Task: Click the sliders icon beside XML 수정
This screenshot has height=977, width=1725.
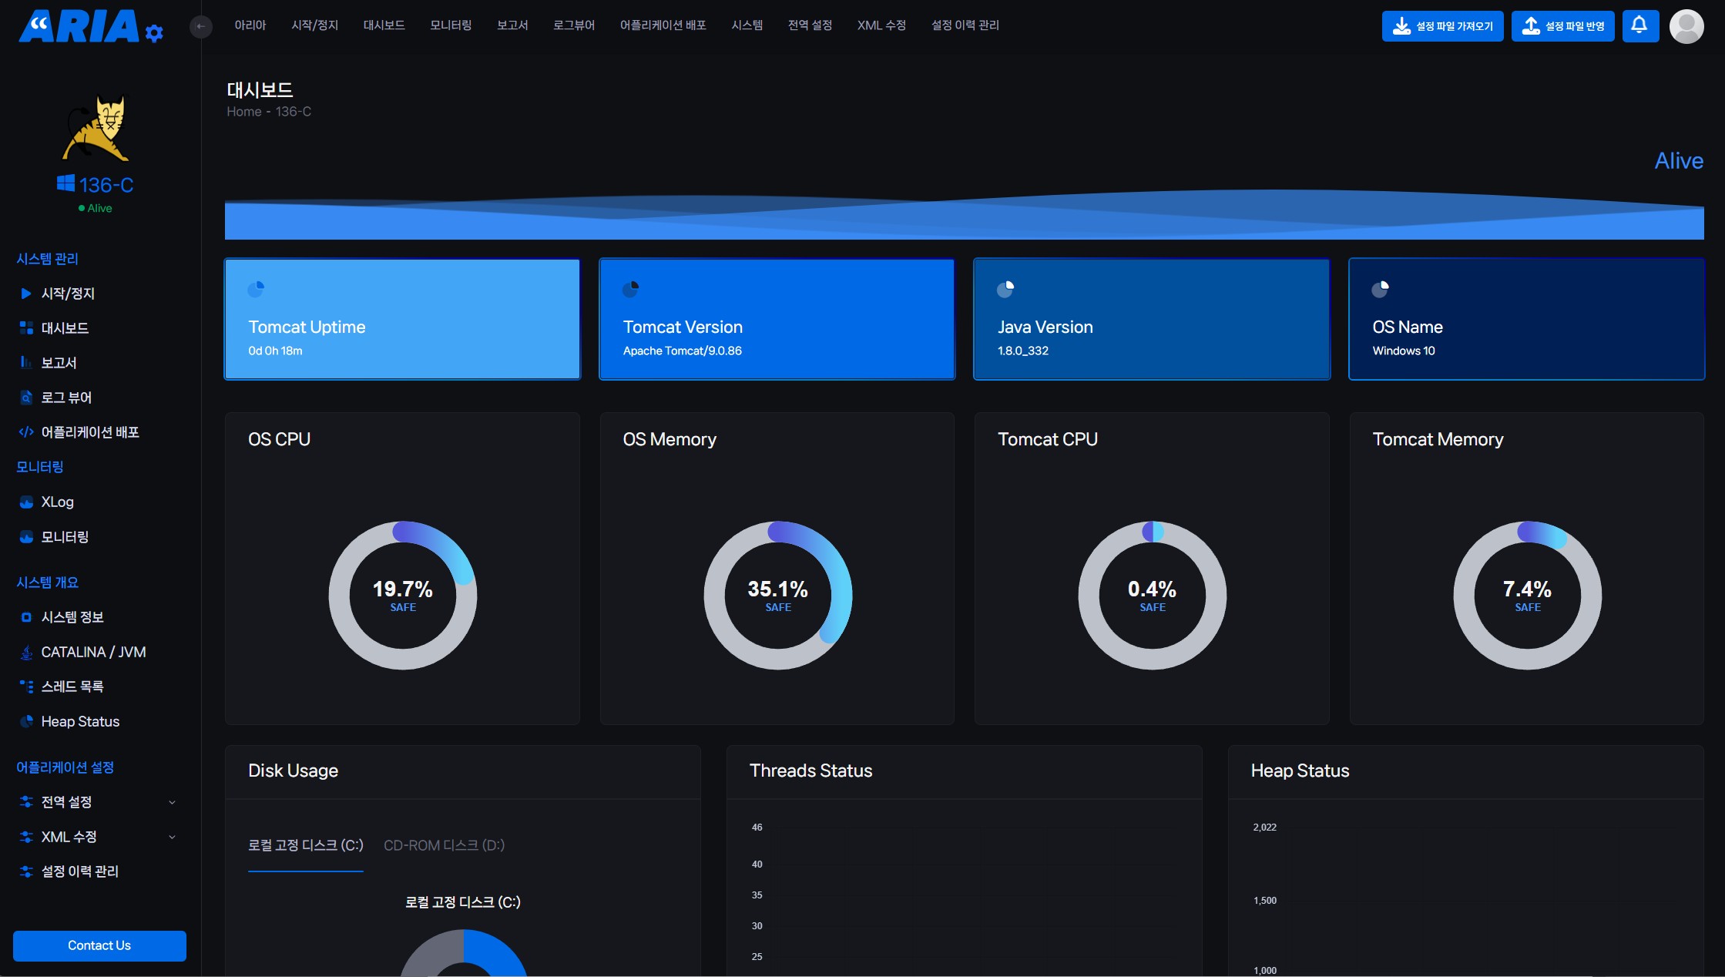Action: 26,837
